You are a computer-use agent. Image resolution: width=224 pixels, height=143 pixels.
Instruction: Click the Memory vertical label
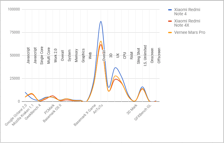pos(76,56)
